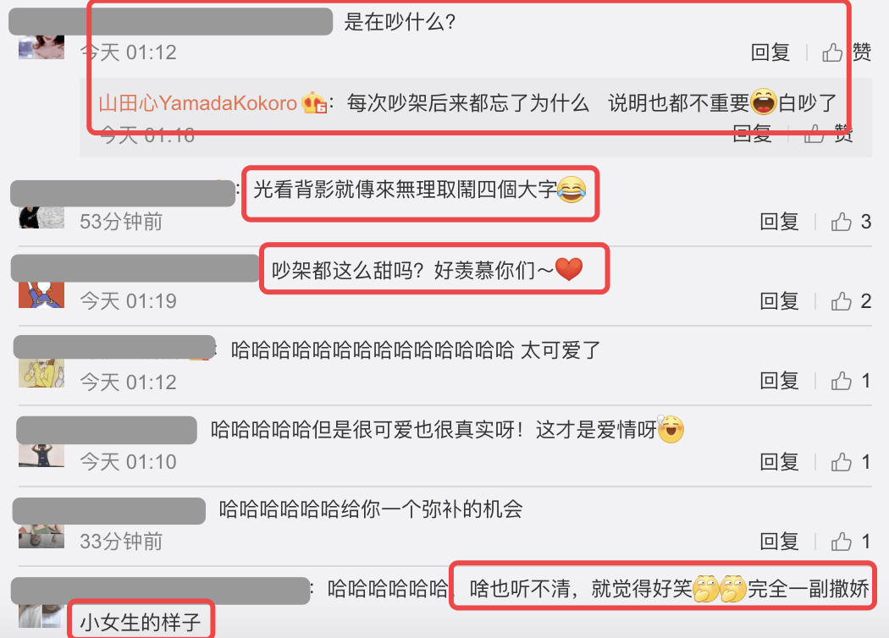Click thumbs-up on the 光看背影 comment
Screen dimensions: 889x638
point(850,222)
